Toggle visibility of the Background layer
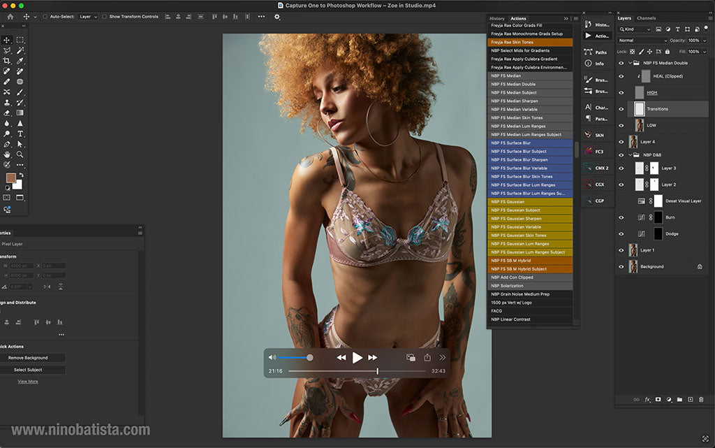Screen dimensions: 715x448 pyautogui.click(x=621, y=266)
